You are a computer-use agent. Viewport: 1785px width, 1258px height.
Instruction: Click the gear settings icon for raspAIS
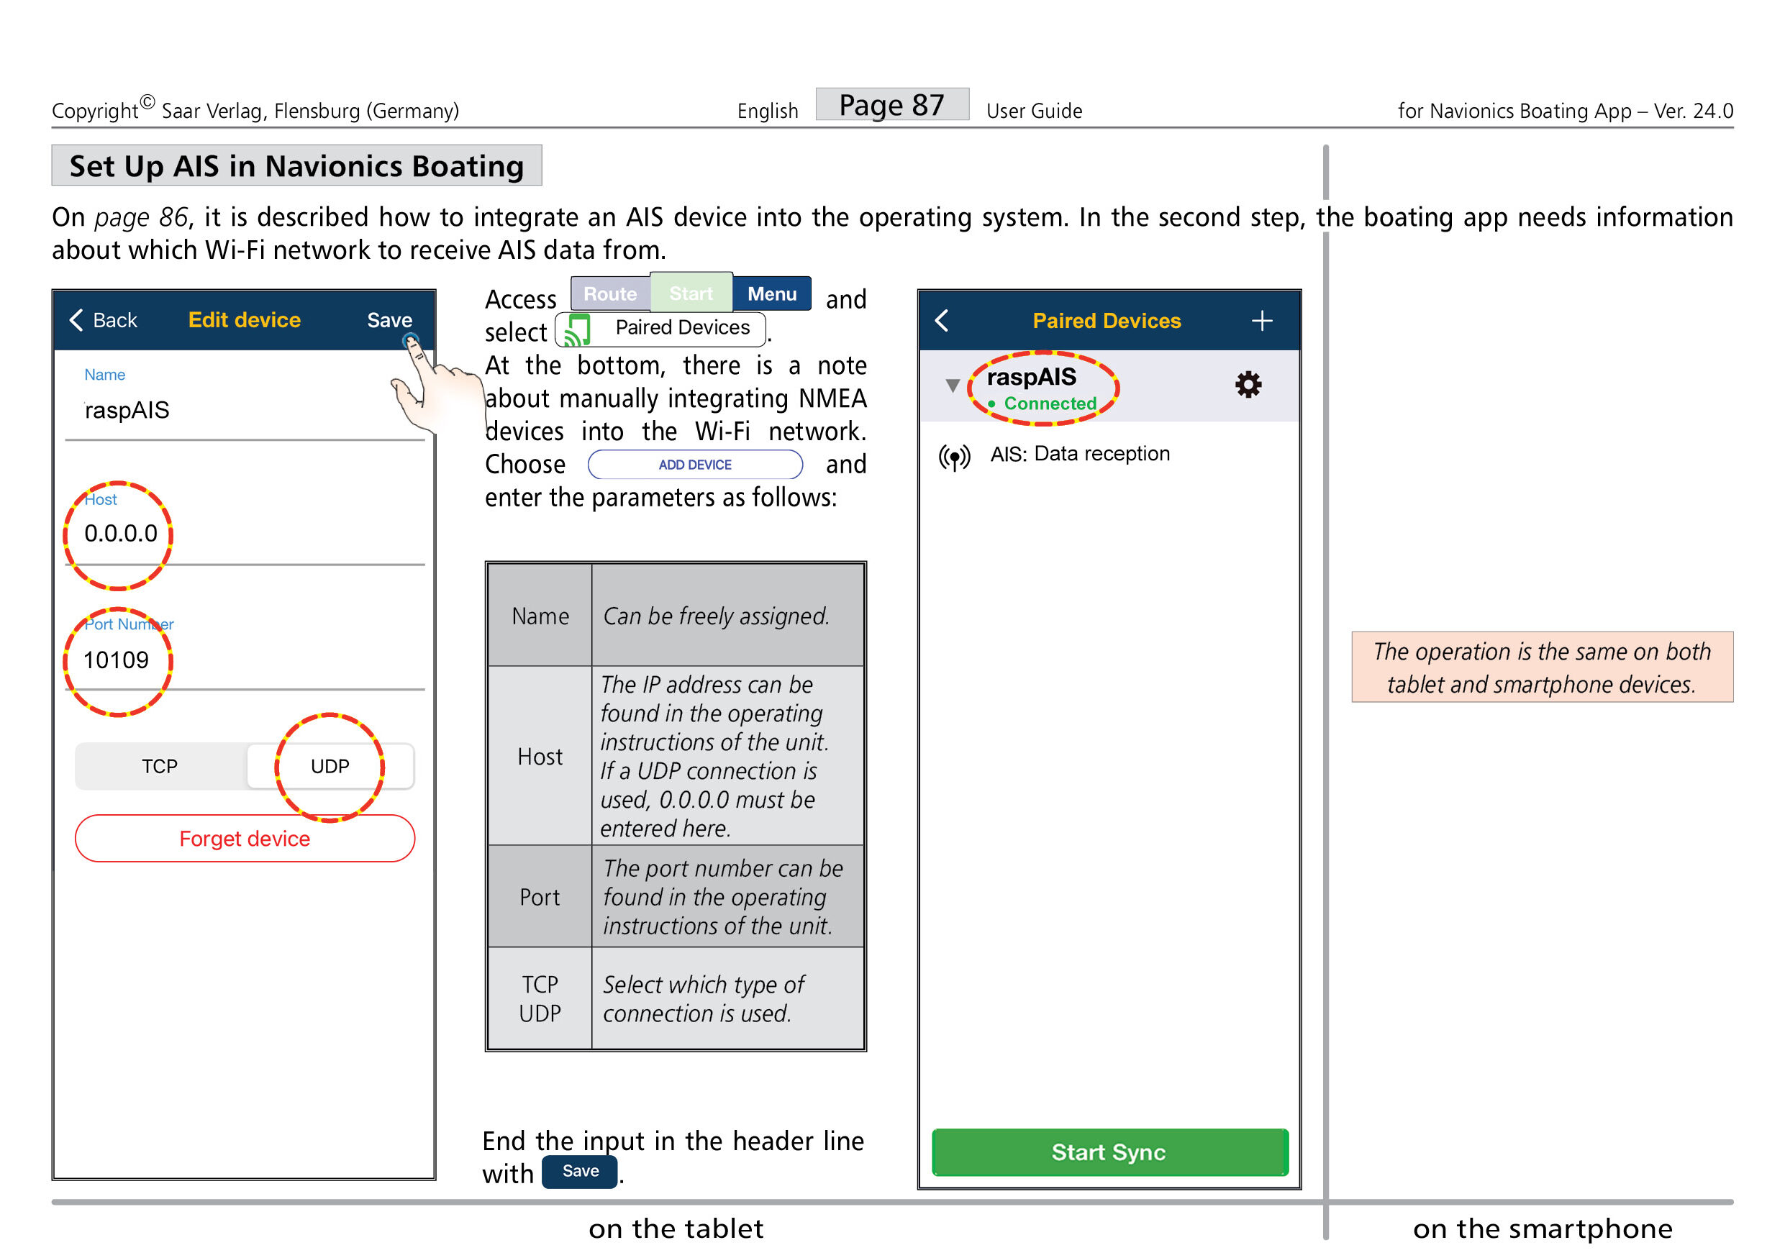1248,386
